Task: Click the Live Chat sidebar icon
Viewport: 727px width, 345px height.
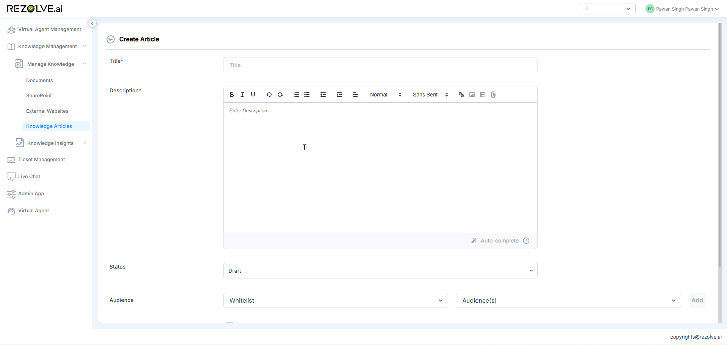Action: 11,177
